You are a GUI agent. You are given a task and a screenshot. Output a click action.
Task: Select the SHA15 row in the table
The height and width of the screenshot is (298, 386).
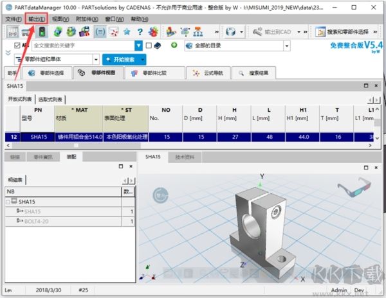39,137
